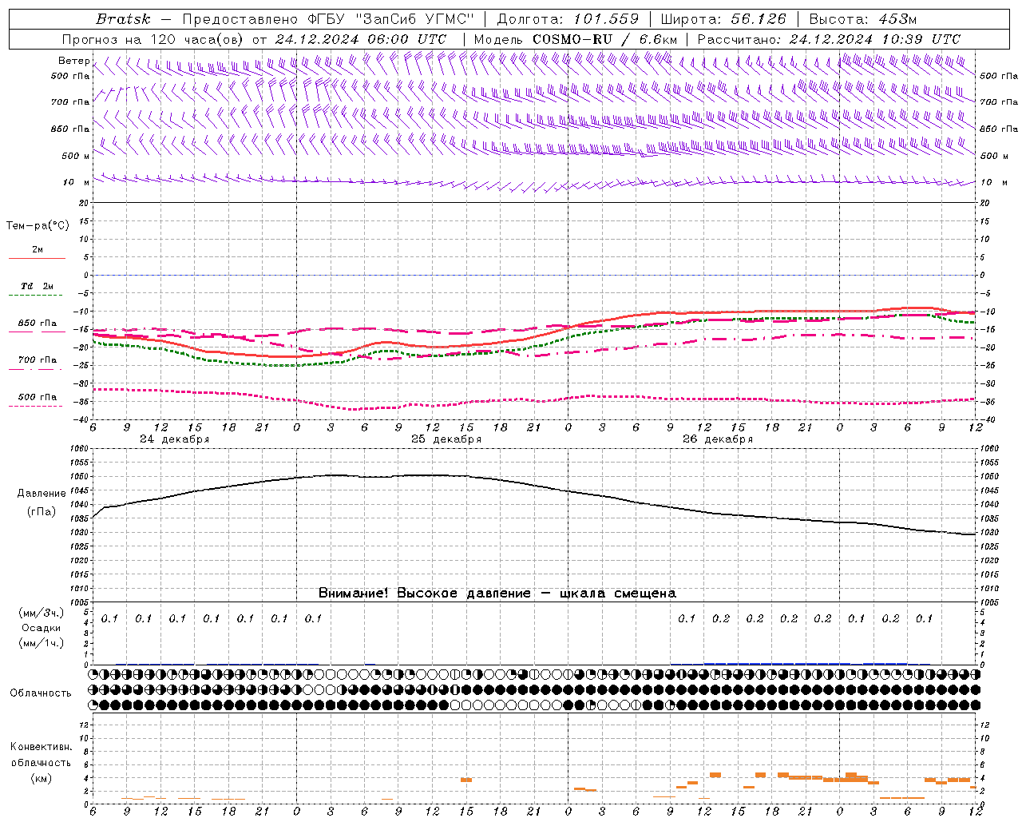1022x818 pixels.
Task: Click the dashed sample under Td 2м legend
Action: click(x=37, y=295)
